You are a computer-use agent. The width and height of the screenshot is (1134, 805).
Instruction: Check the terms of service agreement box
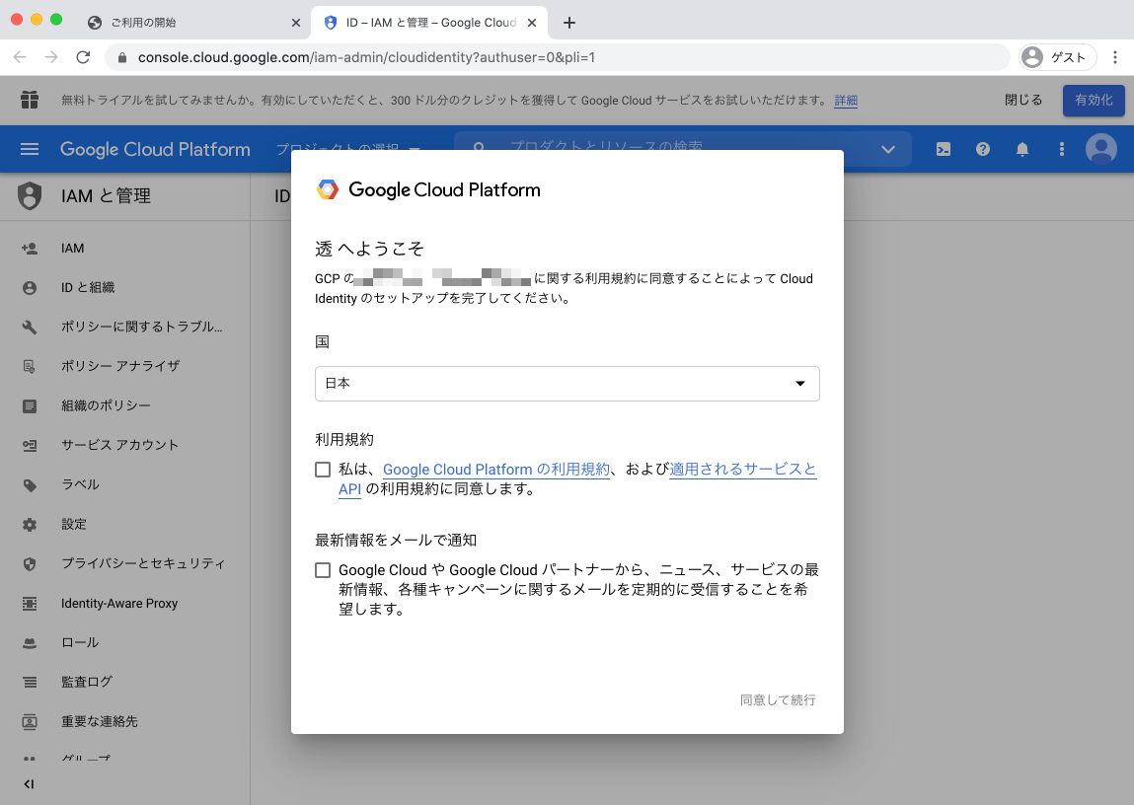[x=323, y=470]
